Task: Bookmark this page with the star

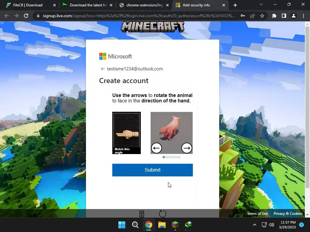Action: tap(262, 16)
